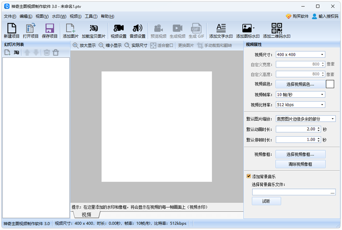Click 添加图片 (Add Image) toolbar icon
Image resolution: width=342 pixels, height=230 pixels.
coord(71,31)
